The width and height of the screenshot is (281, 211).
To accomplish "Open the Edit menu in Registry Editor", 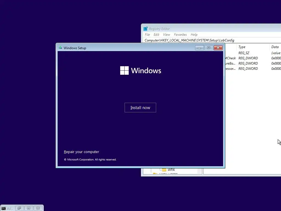I will tap(156, 34).
